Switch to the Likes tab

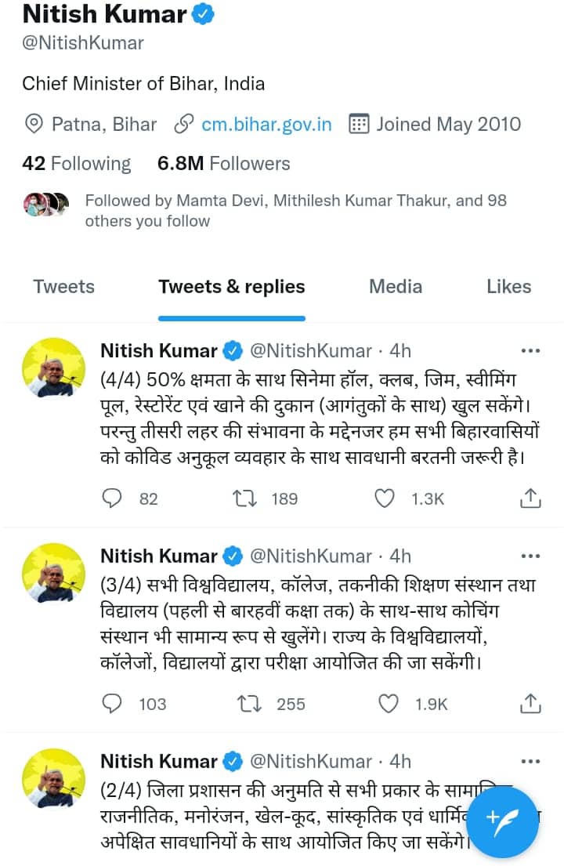pos(508,286)
